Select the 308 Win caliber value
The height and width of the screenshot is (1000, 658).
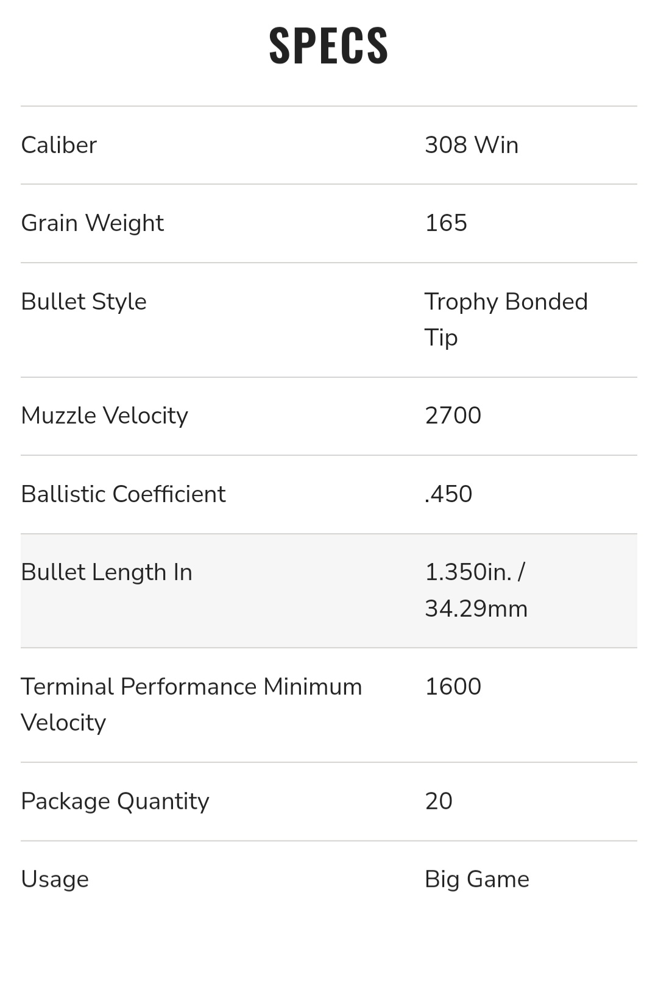472,145
